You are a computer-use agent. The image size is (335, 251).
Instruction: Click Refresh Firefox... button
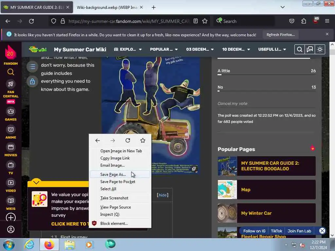[280, 35]
